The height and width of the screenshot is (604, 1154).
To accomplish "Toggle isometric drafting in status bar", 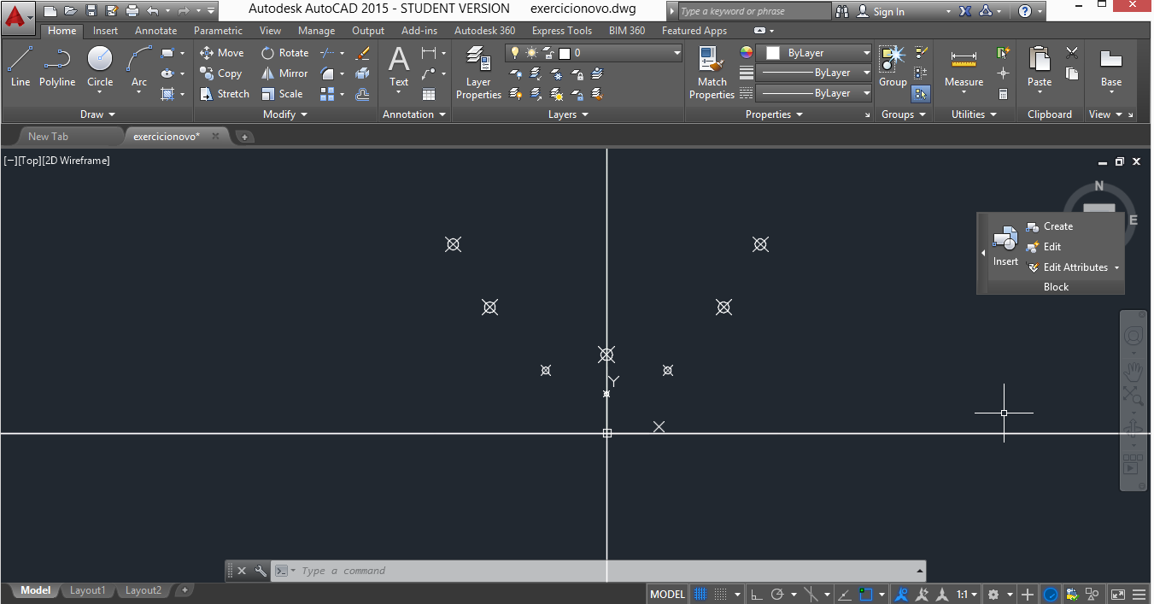I will tap(811, 594).
